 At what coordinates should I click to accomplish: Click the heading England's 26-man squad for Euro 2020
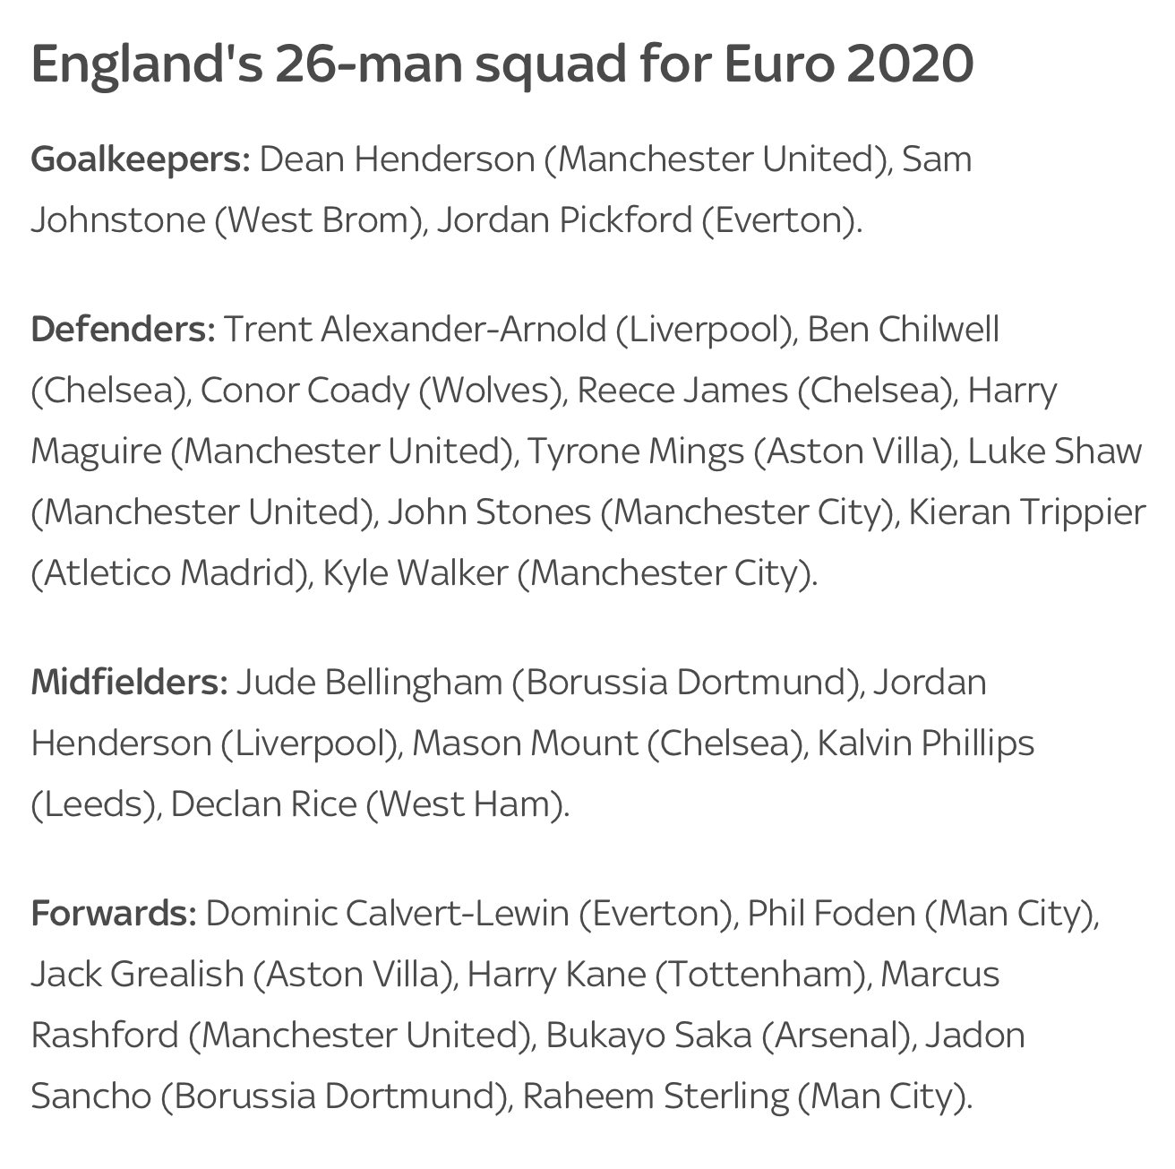pos(502,66)
